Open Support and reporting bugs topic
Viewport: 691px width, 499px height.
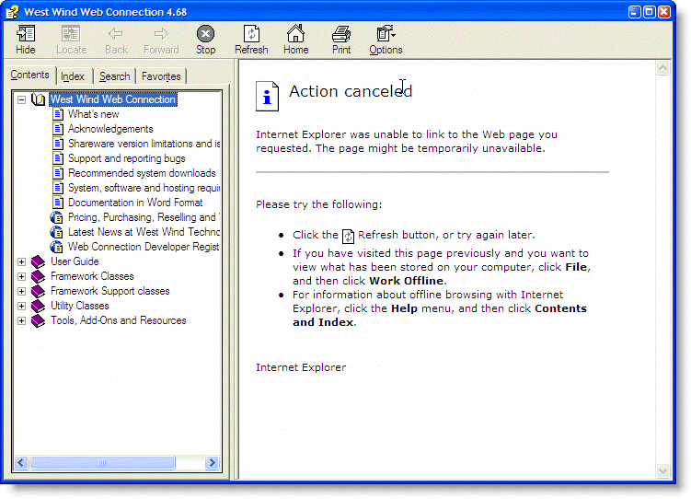(x=126, y=158)
